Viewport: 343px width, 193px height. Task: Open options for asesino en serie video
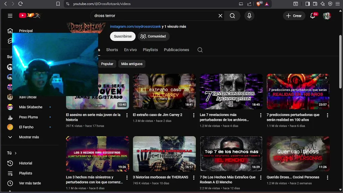[127, 115]
